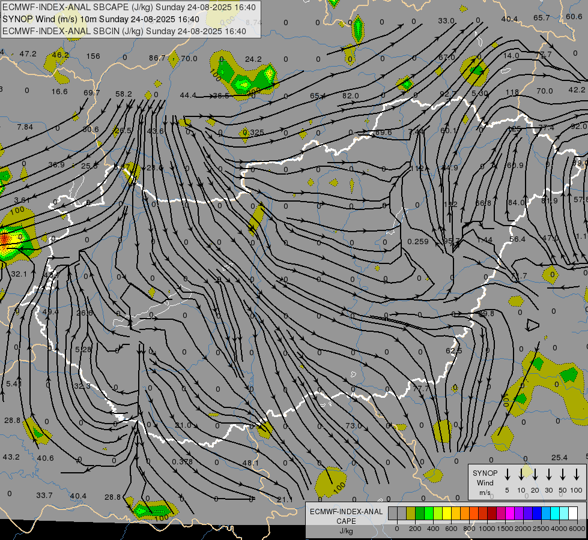The image size is (588, 540).
Task: Click the map value 56.4
Action: pyautogui.click(x=518, y=239)
